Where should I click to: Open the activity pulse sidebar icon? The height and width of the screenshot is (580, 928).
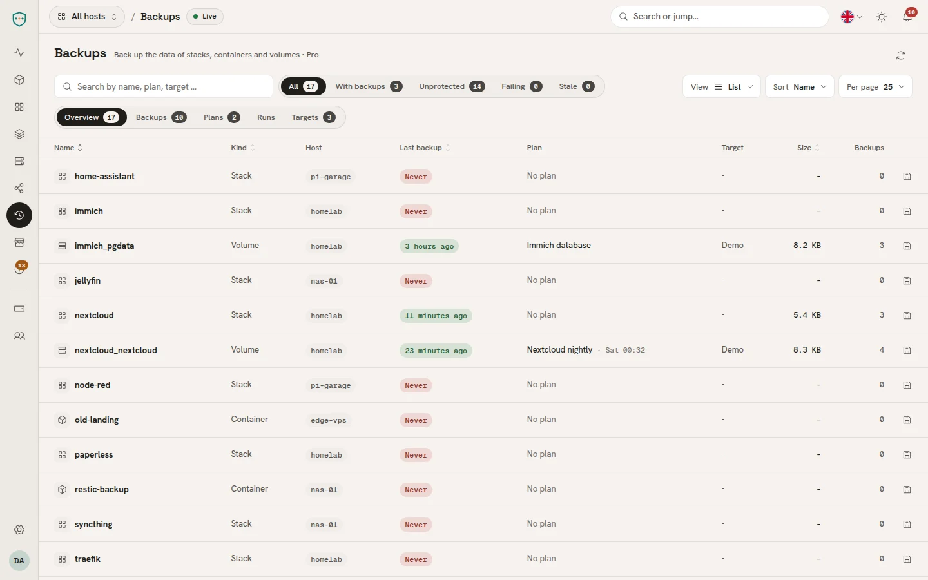[19, 53]
